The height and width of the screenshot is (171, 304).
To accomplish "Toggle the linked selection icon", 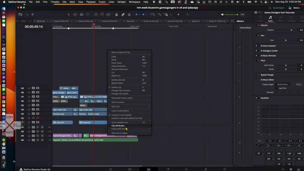I will (x=123, y=14).
